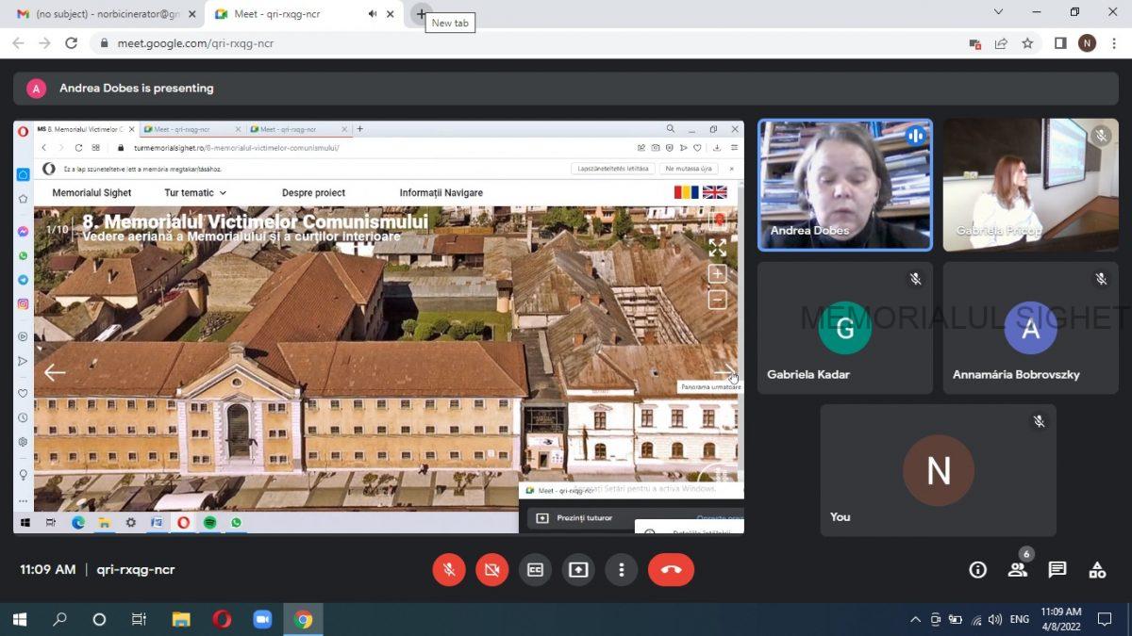
Task: Open Cortana from the taskbar
Action: [99, 619]
